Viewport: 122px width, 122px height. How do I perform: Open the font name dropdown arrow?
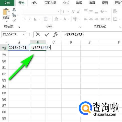(59, 11)
